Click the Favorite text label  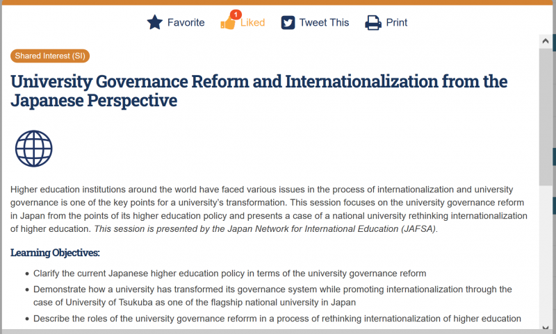[x=186, y=23]
